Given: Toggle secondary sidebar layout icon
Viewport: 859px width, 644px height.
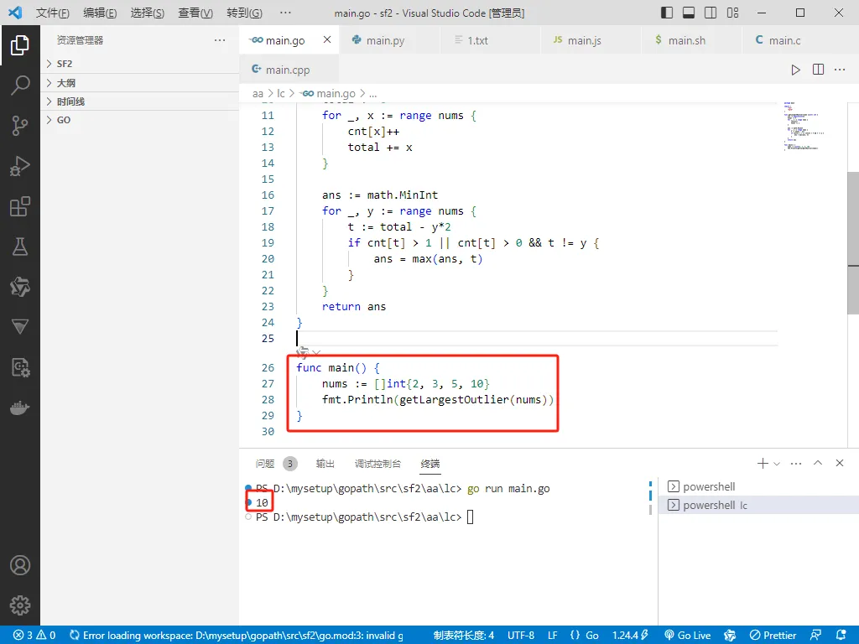Looking at the screenshot, I should click(x=711, y=13).
